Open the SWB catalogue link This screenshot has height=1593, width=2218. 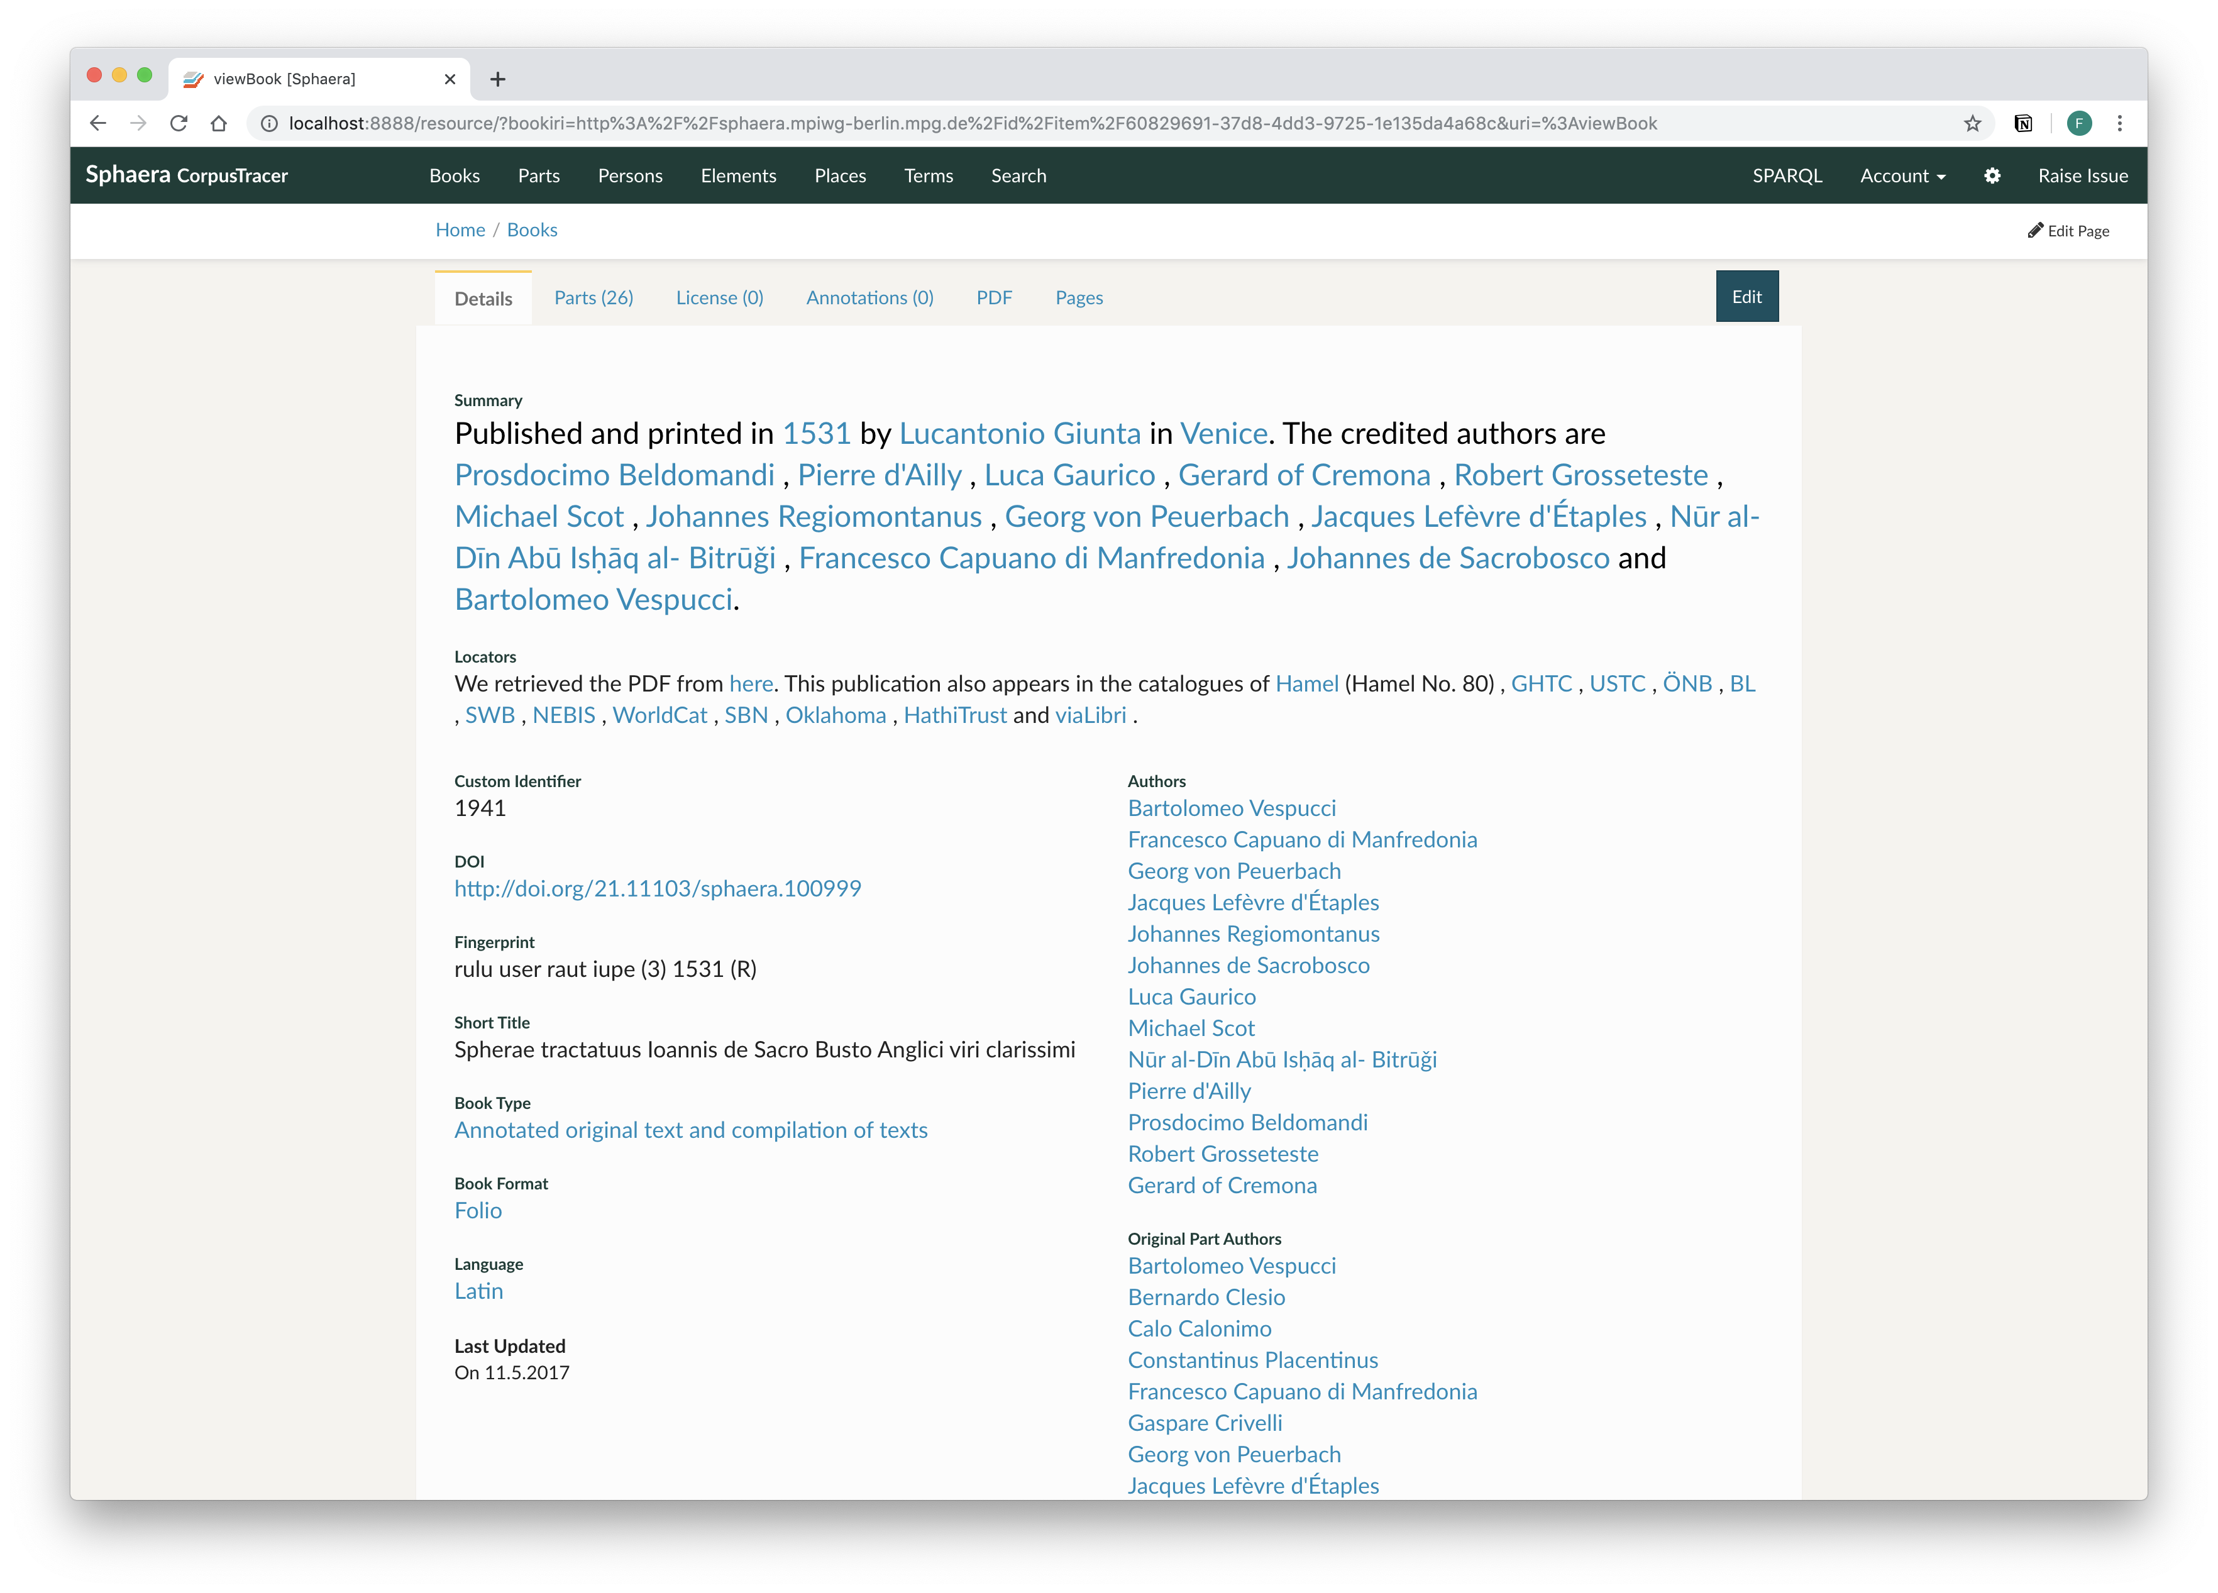[490, 715]
